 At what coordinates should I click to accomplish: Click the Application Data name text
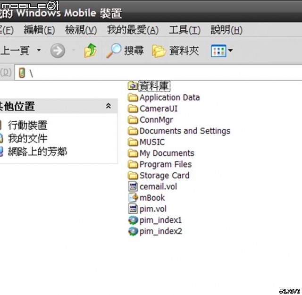coord(170,98)
